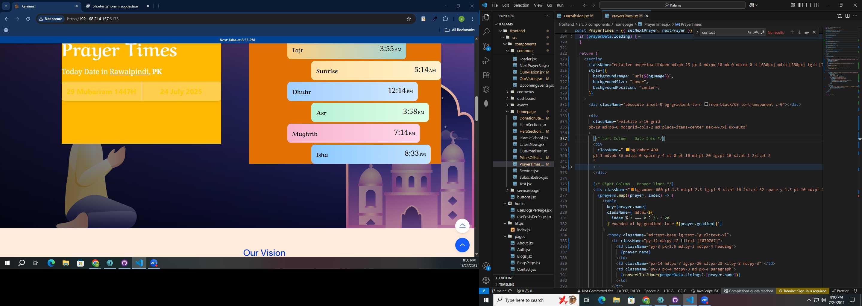Toggle Secondary Side Bar visibility
Screen dimensions: 862x306
tap(816, 5)
